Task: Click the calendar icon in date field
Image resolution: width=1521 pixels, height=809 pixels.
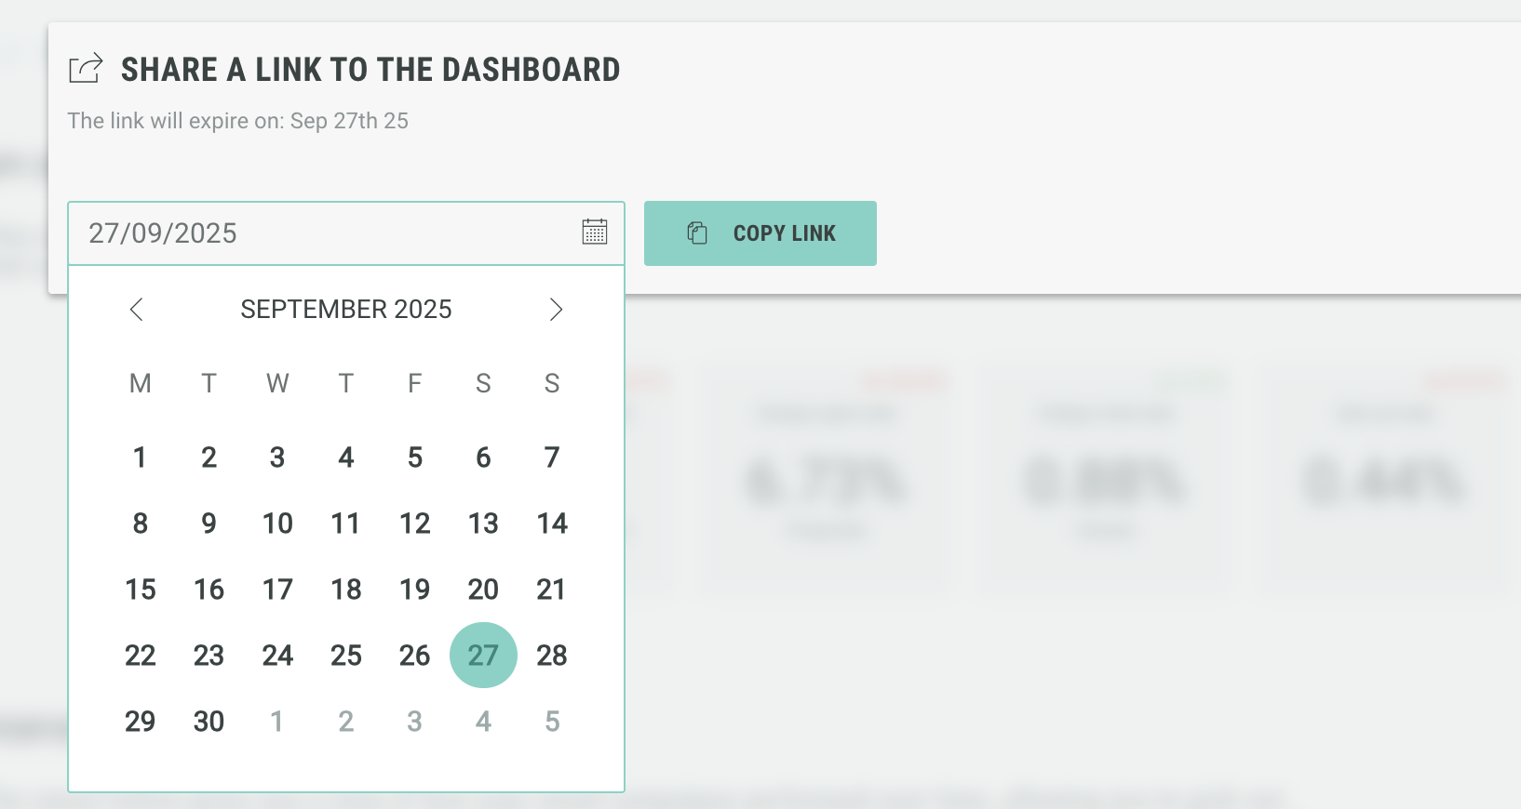Action: pyautogui.click(x=595, y=232)
